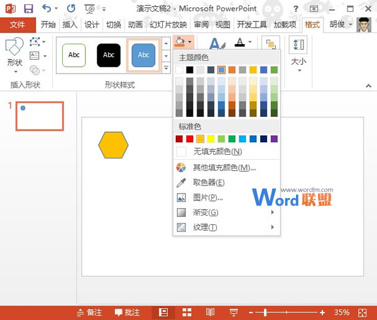Screen dimensions: 377x320
Task: Pick standard red color swatch
Action: pyautogui.click(x=190, y=139)
